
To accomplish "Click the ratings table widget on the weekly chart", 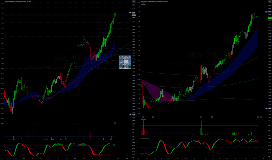I will click(125, 62).
